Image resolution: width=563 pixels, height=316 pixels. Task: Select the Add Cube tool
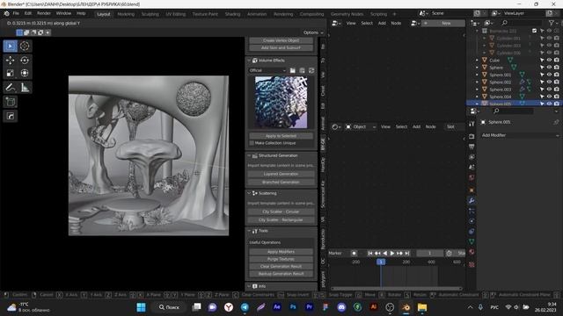coord(10,102)
